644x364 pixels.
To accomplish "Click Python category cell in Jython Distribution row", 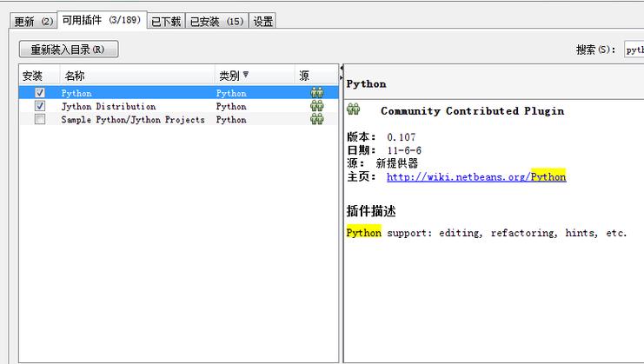I will [x=231, y=106].
